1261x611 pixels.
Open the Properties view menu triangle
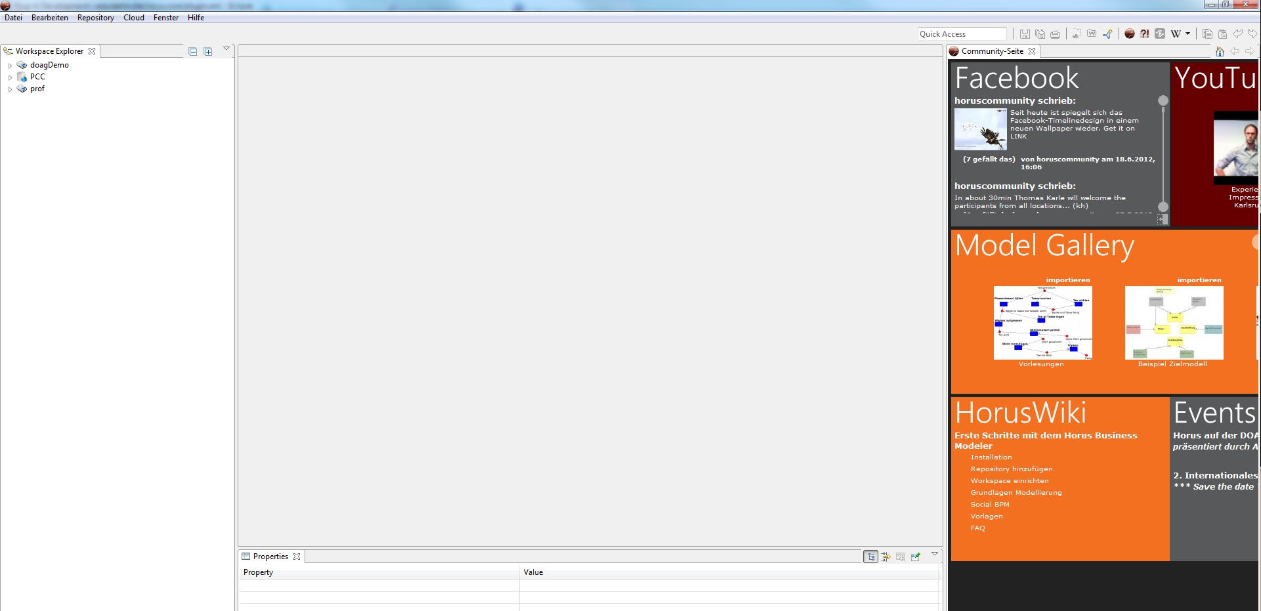point(935,554)
